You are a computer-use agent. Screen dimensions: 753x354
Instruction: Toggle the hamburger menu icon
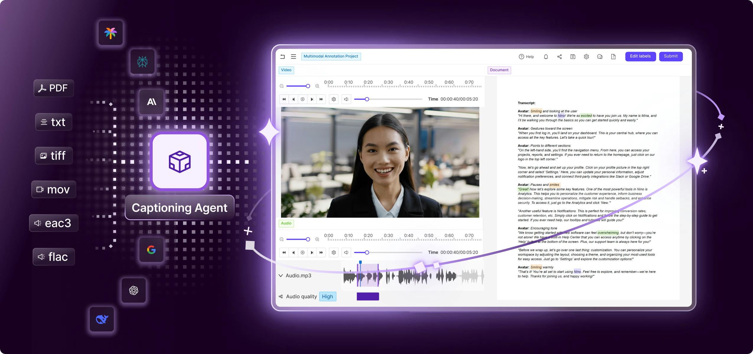294,56
